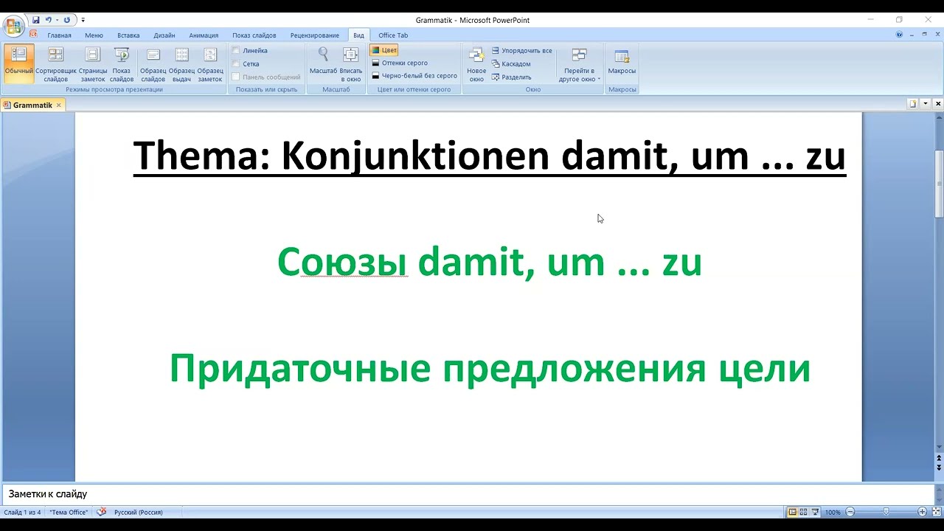This screenshot has width=944, height=531.
Task: Open the Office Tab ribbon tab
Action: pos(393,35)
